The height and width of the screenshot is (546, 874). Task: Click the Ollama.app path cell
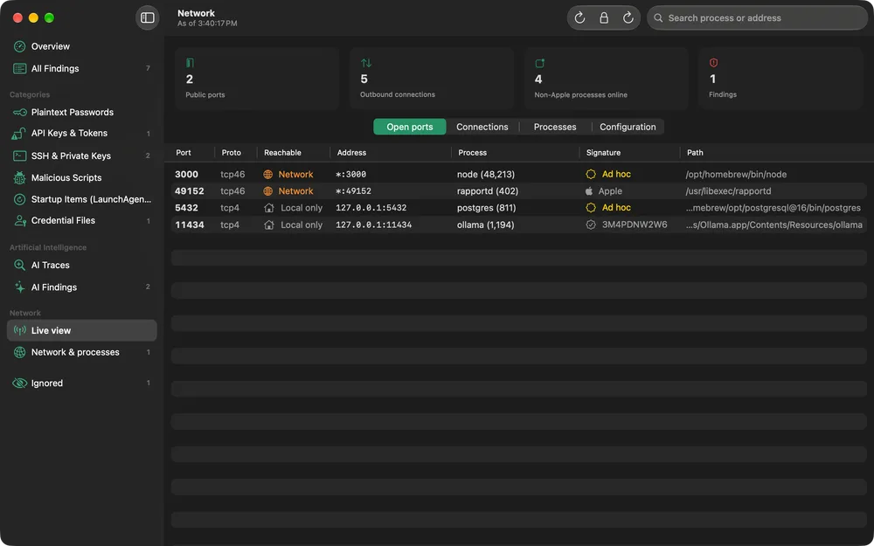774,225
